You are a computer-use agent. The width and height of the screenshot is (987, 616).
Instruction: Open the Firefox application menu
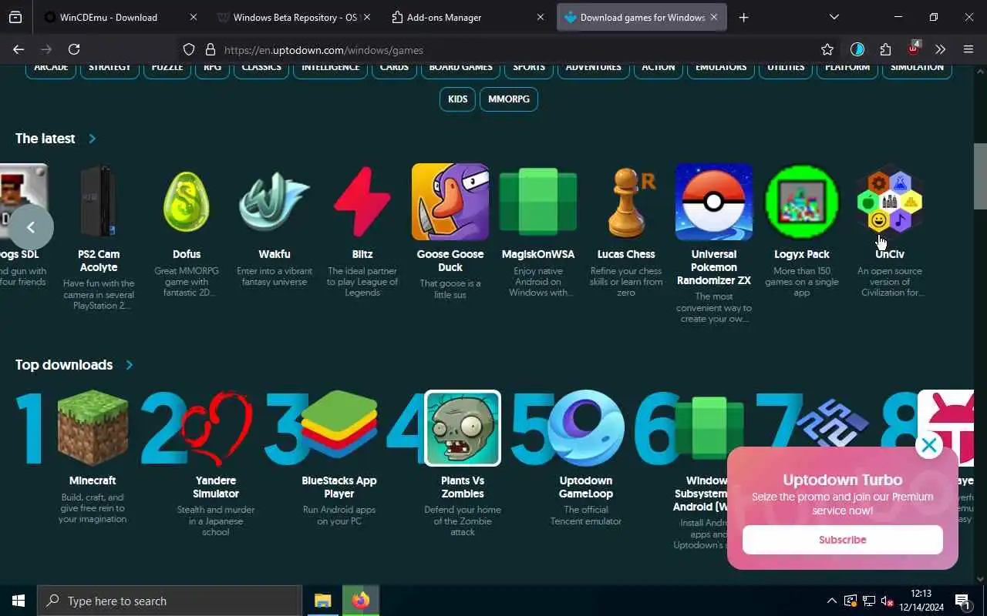(x=968, y=49)
